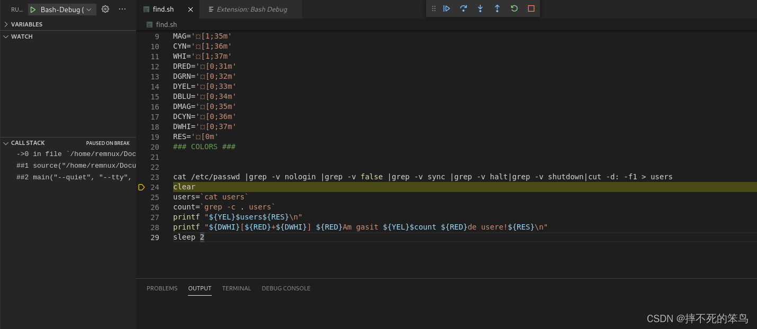
Task: Click the DWHI='[0;37m' line
Action: point(204,126)
